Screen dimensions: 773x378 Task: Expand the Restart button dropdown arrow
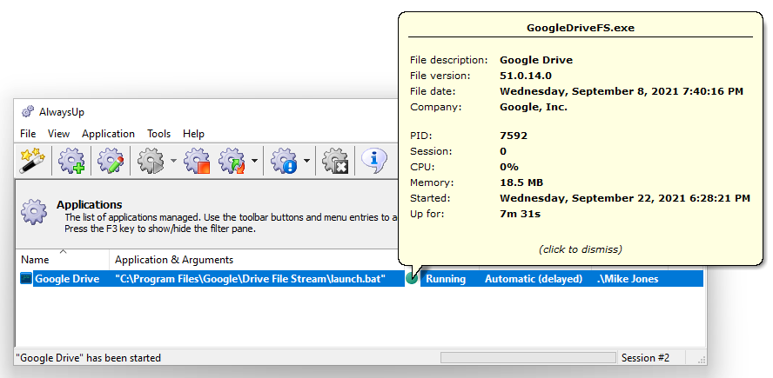254,161
